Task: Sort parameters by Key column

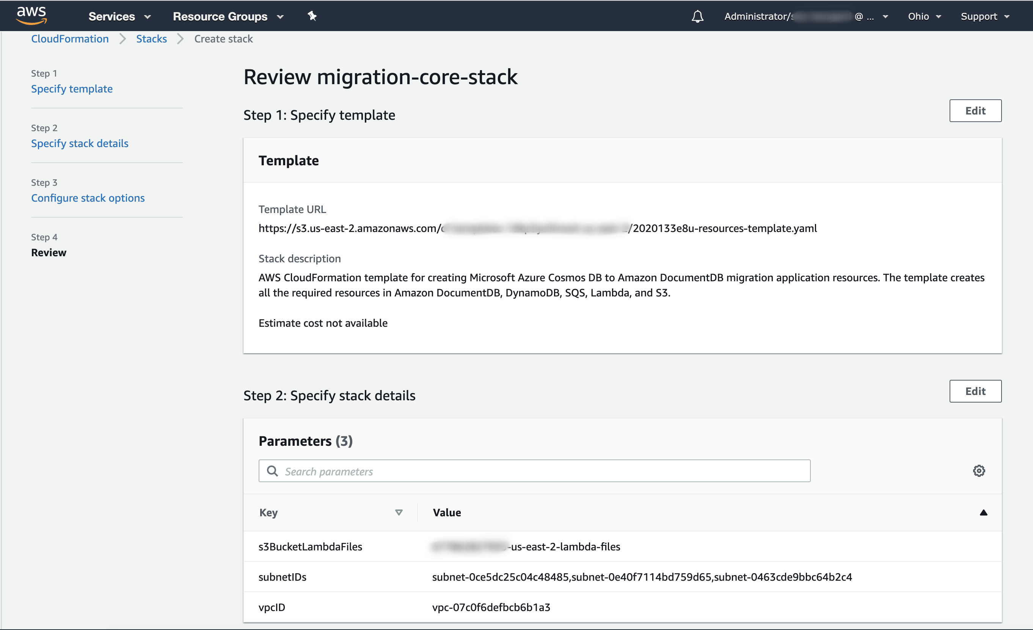Action: tap(399, 512)
